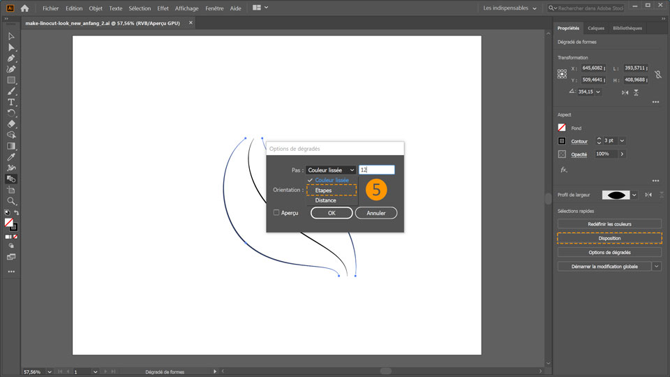Flip the selection vertically in Transformation

(x=636, y=92)
